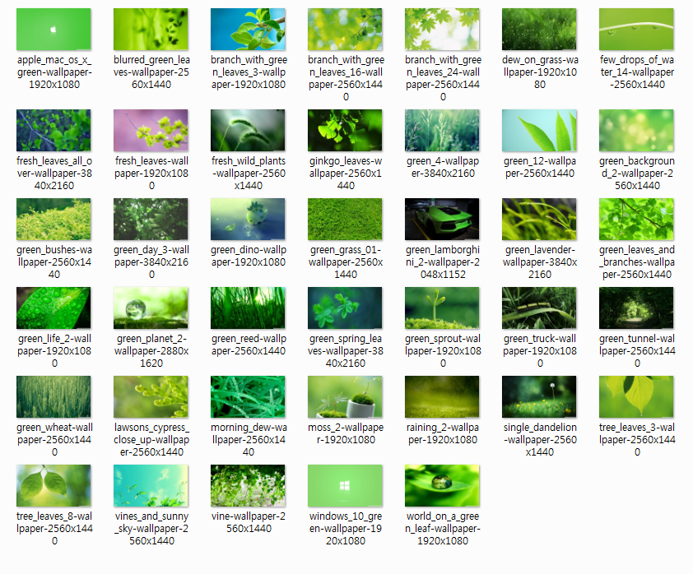Image resolution: width=693 pixels, height=574 pixels.
Task: Click the raining_2 wallpaper thumbnail
Action: click(442, 396)
